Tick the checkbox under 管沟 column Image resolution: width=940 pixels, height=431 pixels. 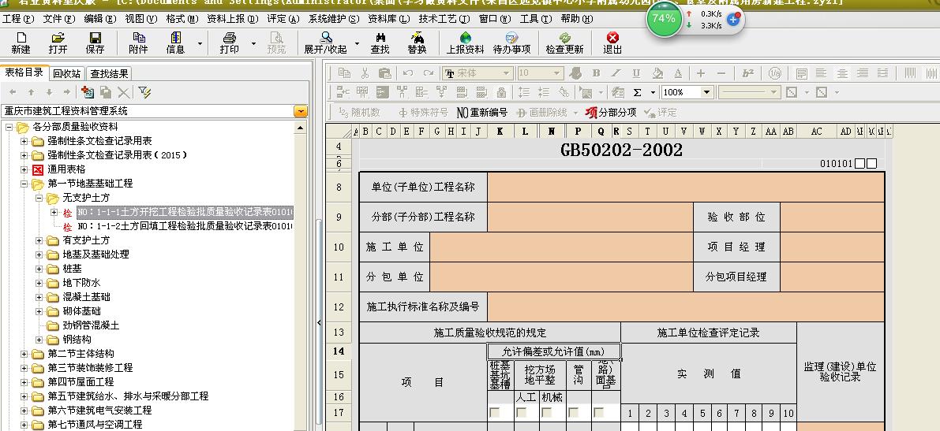[x=573, y=412]
